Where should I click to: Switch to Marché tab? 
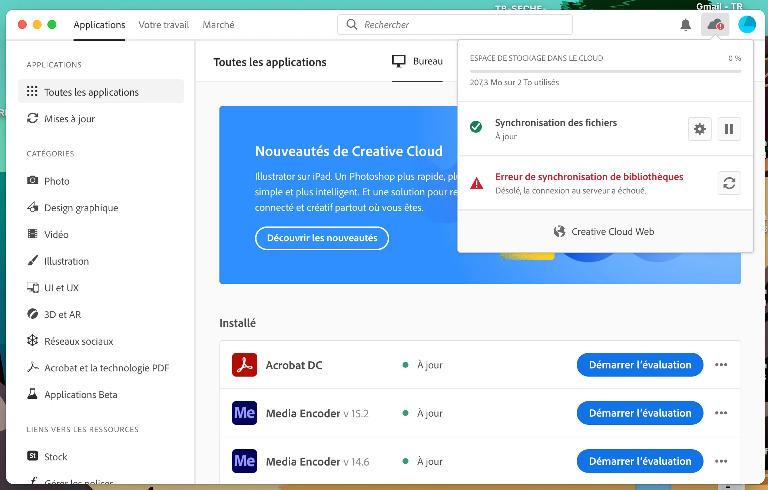pos(218,25)
